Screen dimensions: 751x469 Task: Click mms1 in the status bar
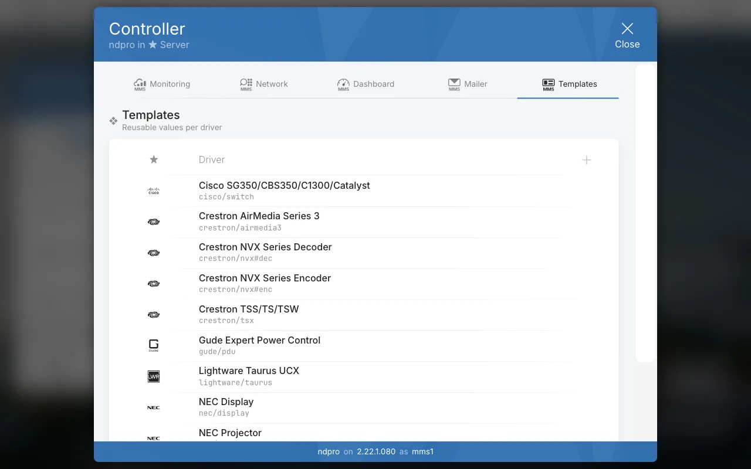(422, 451)
